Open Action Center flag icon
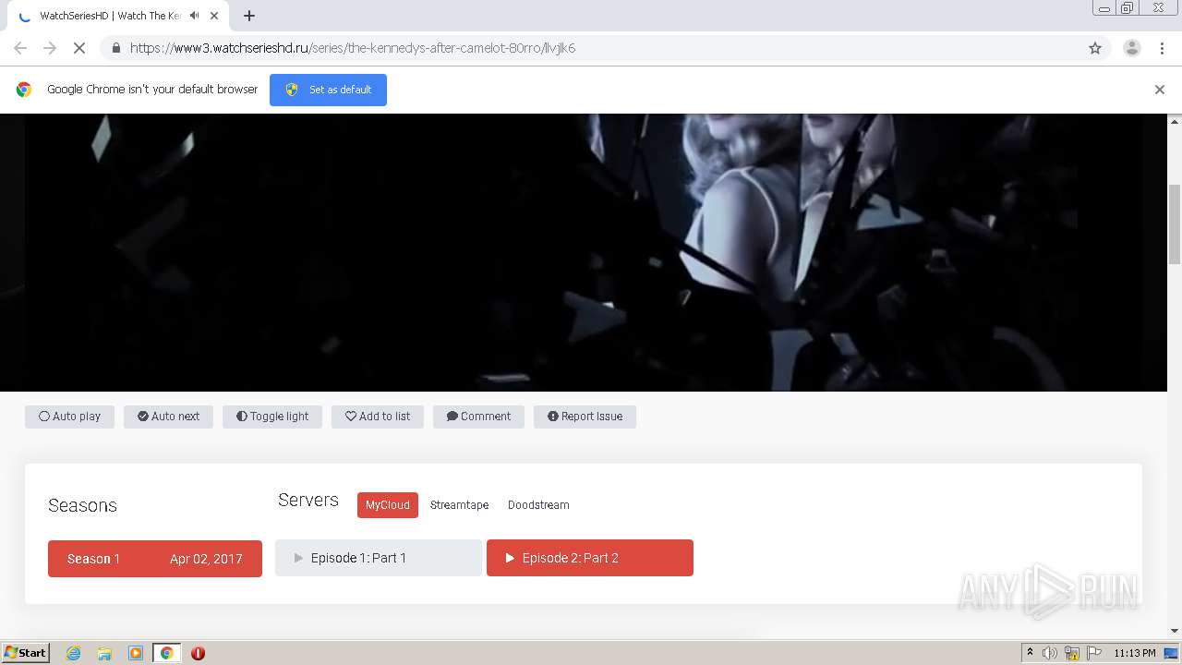 click(x=1094, y=653)
